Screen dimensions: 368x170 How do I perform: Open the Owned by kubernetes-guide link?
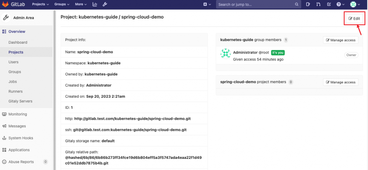click(101, 74)
